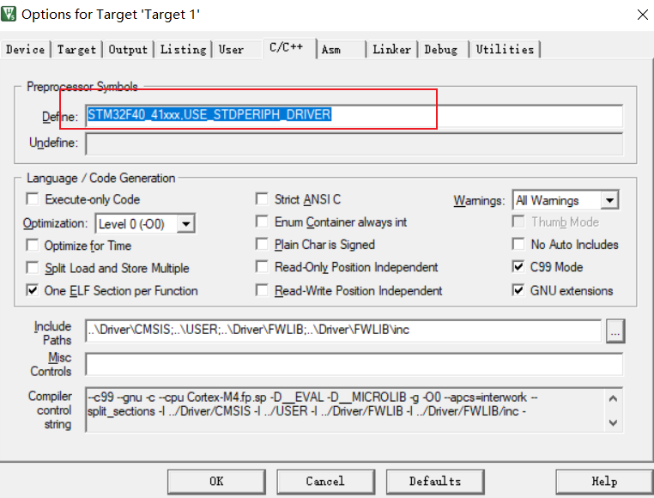Restore settings with Defaults button
The width and height of the screenshot is (654, 498).
pos(435,482)
